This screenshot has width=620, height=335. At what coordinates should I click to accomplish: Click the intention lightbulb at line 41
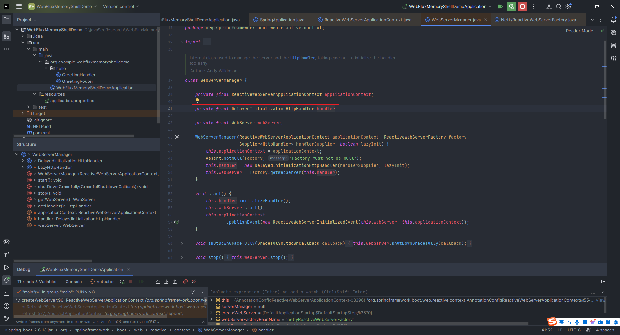pos(197,100)
